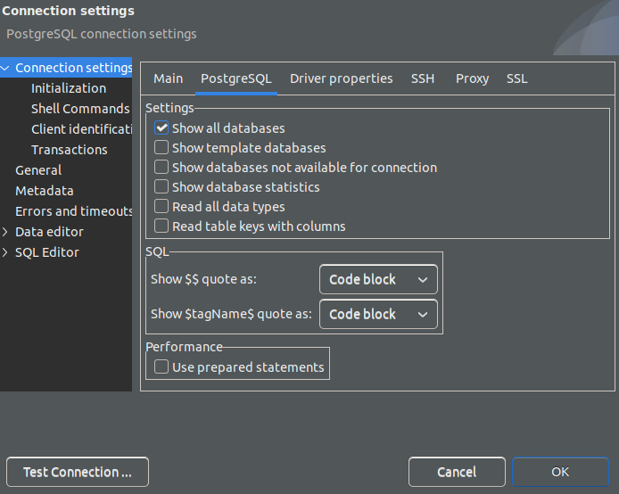Confirm settings with the OK button
This screenshot has width=619, height=494.
tap(560, 472)
